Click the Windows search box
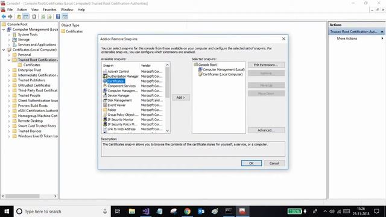This screenshot has height=217, width=386. coord(62,212)
